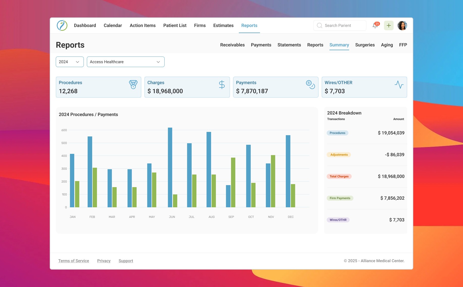This screenshot has width=463, height=287.
Task: Click the red 25 notification badge
Action: click(x=377, y=24)
